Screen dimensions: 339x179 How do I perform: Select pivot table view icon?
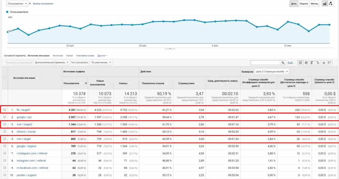tap(330, 63)
